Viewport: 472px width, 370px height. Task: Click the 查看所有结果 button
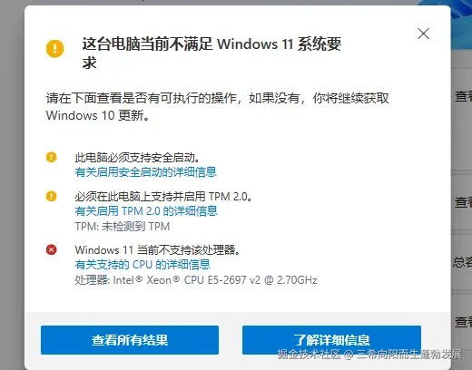pyautogui.click(x=130, y=340)
